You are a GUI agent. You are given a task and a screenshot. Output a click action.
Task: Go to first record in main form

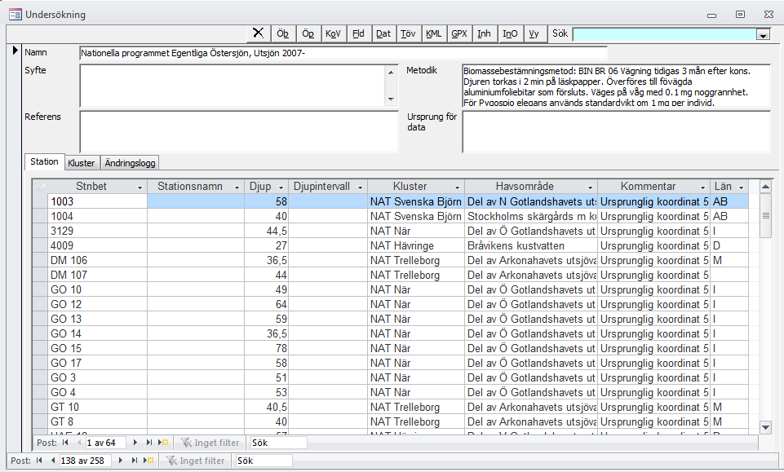coord(39,461)
